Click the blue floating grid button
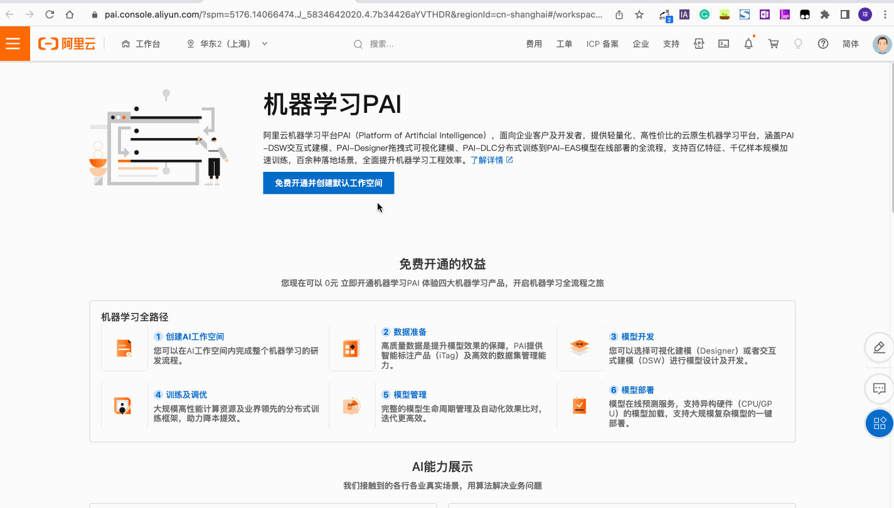The width and height of the screenshot is (894, 508). pos(880,423)
